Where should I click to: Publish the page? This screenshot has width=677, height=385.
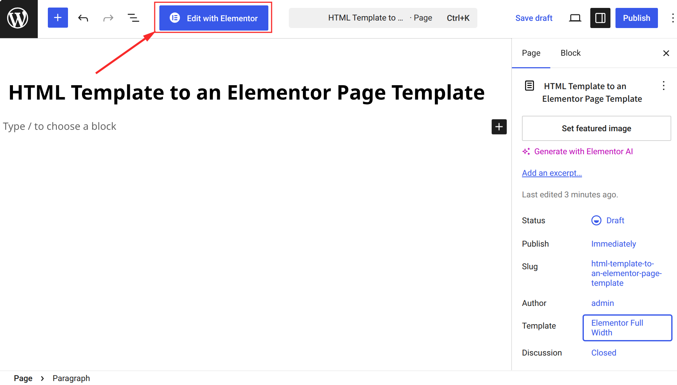click(x=636, y=18)
